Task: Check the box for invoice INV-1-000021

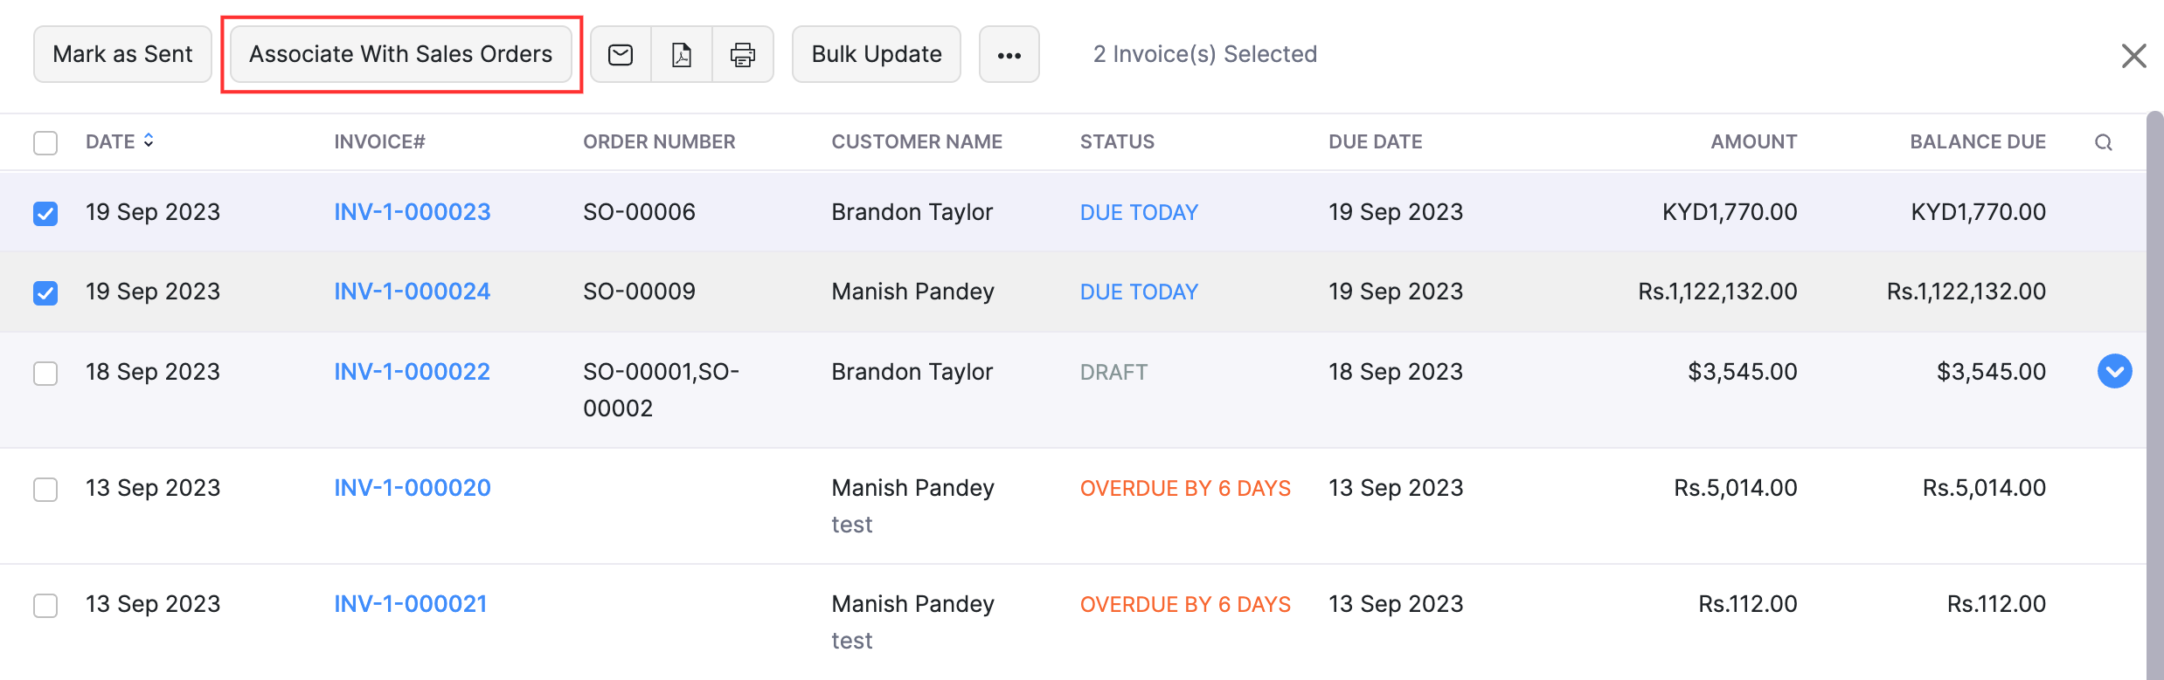Action: click(45, 604)
